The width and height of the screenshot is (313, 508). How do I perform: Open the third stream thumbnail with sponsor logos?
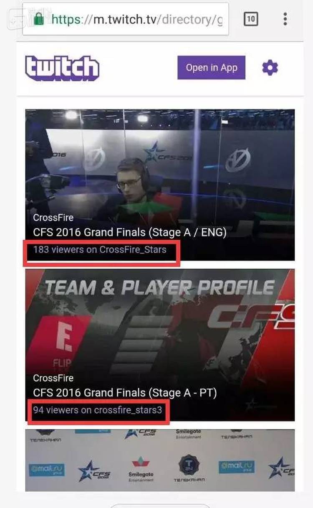click(x=160, y=460)
